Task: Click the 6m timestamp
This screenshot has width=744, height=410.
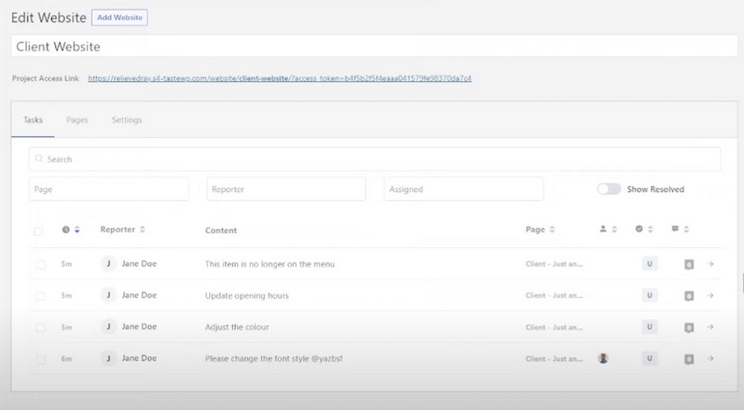Action: pos(66,359)
